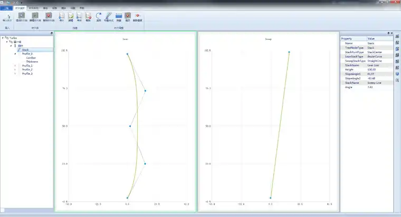Collapse the Profile_0 node

pyautogui.click(x=15, y=54)
